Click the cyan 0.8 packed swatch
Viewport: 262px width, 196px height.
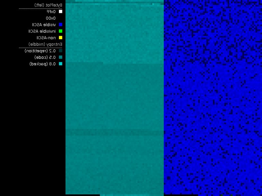coord(61,64)
